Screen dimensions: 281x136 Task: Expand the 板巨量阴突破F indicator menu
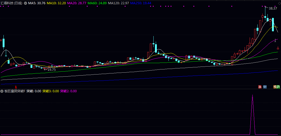click(2, 91)
